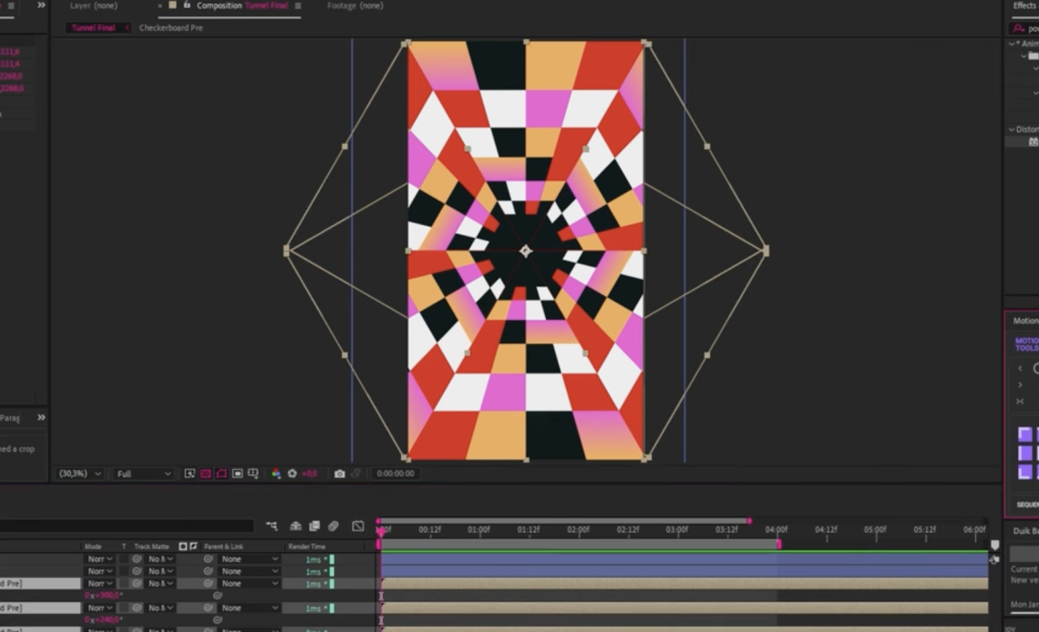
Task: Open Track Matte dropdown of first layer row
Action: pyautogui.click(x=161, y=559)
